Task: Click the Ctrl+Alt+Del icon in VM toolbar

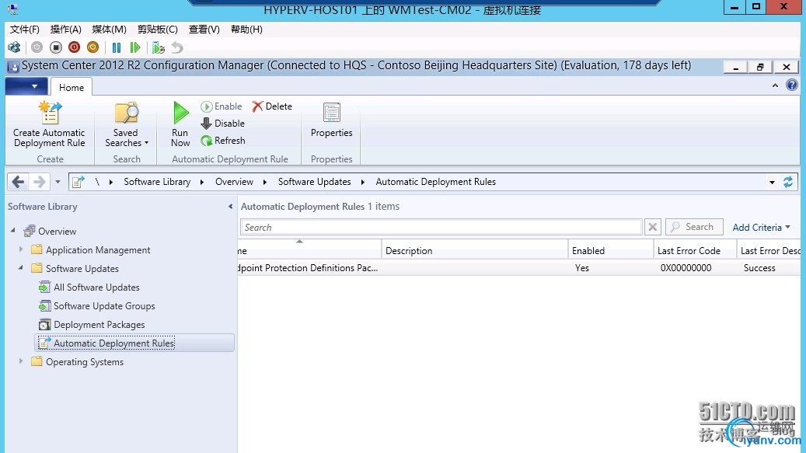Action: tap(14, 47)
